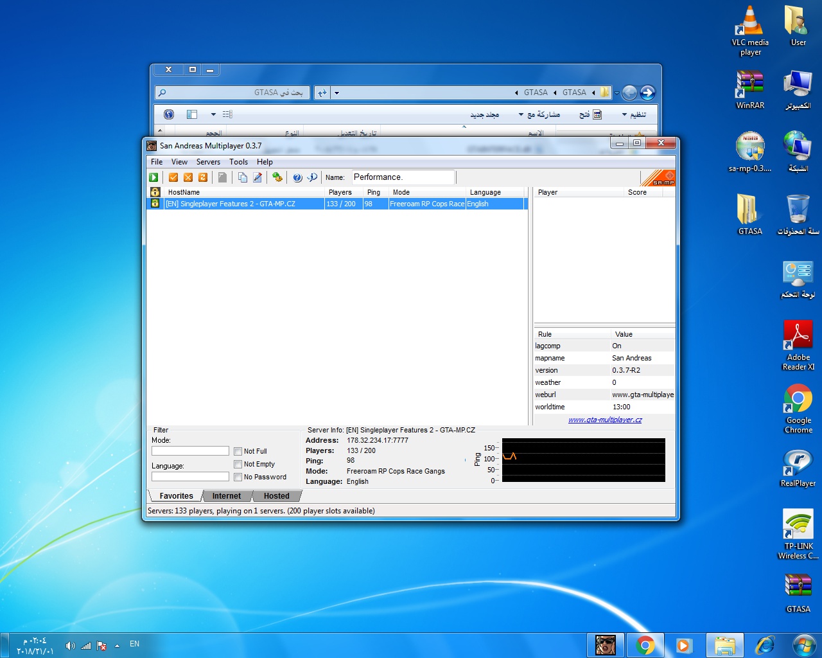Image resolution: width=822 pixels, height=658 pixels.
Task: Open the Servers menu
Action: tap(208, 162)
